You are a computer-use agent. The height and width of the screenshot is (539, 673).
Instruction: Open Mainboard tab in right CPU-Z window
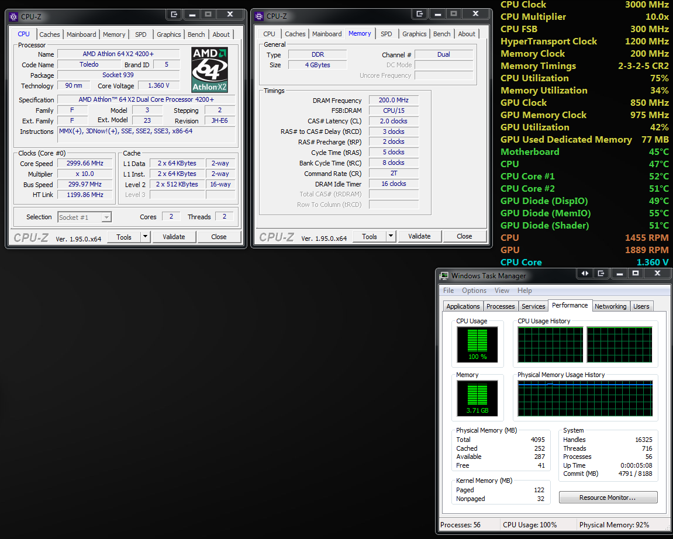click(327, 34)
